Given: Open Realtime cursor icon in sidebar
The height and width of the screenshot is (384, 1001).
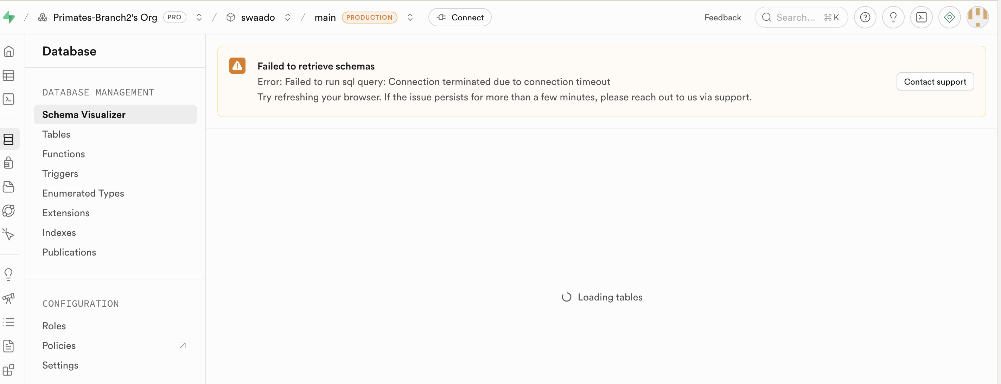Looking at the screenshot, I should click(8, 234).
